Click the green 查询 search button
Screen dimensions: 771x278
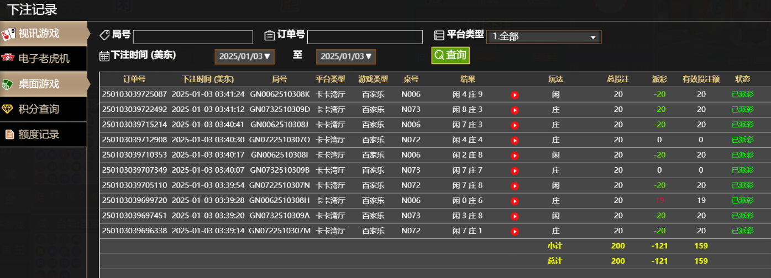pos(450,55)
